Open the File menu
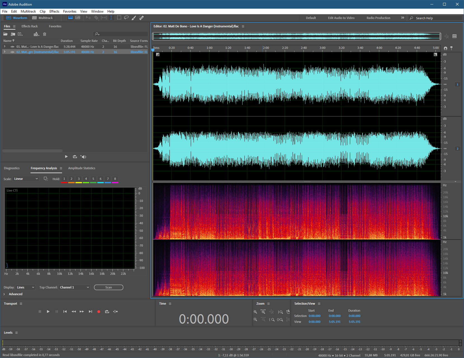 [x=5, y=11]
